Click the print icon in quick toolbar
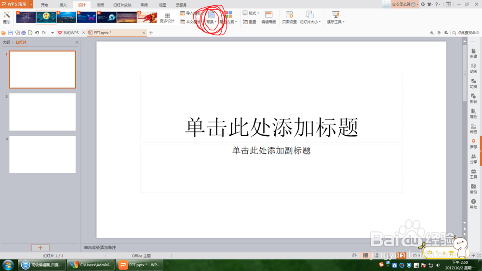 pos(24,33)
